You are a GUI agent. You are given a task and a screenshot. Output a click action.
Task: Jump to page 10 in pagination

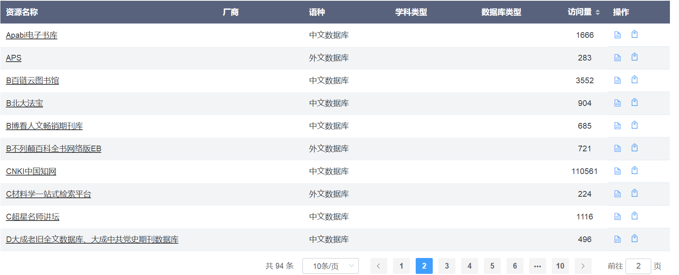[560, 266]
